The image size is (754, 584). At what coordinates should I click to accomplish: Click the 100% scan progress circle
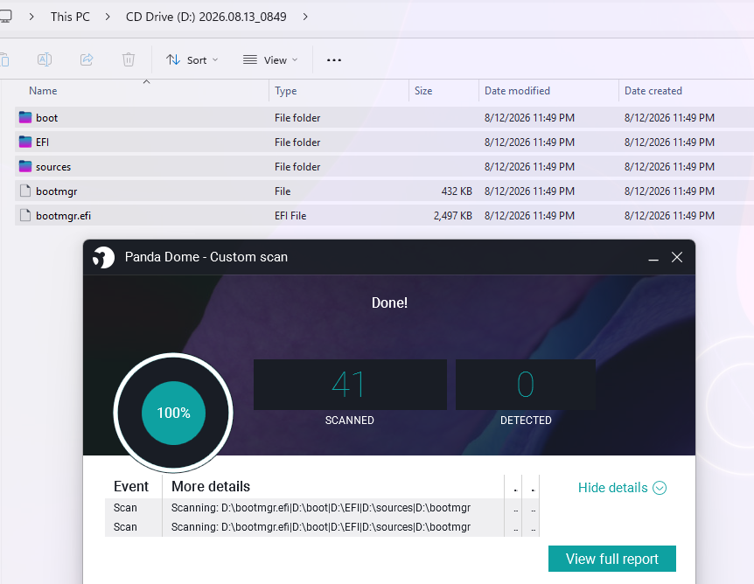point(173,413)
